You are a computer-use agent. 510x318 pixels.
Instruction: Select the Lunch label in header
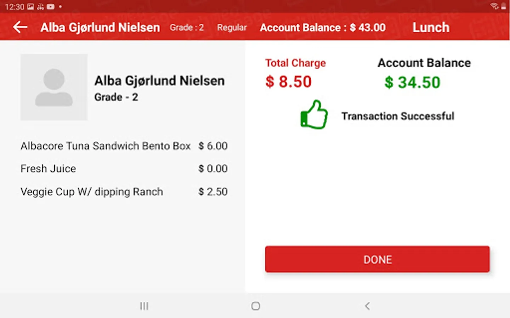pos(431,28)
